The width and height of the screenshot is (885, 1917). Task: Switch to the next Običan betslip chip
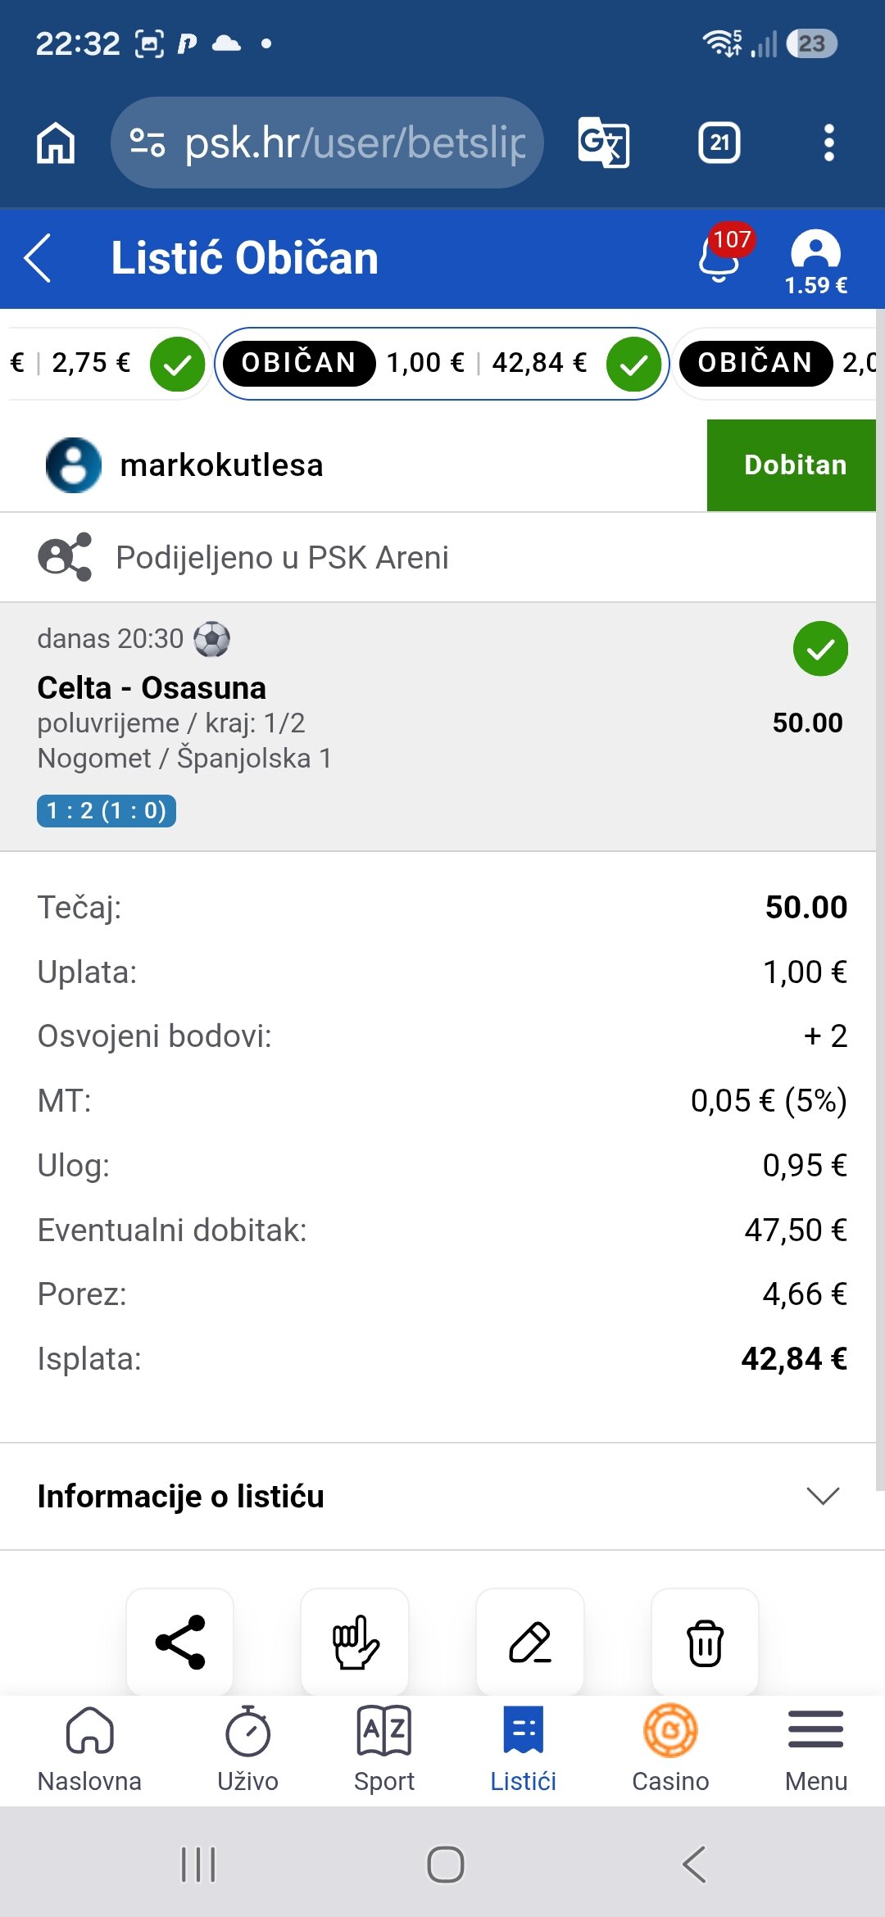coord(777,363)
